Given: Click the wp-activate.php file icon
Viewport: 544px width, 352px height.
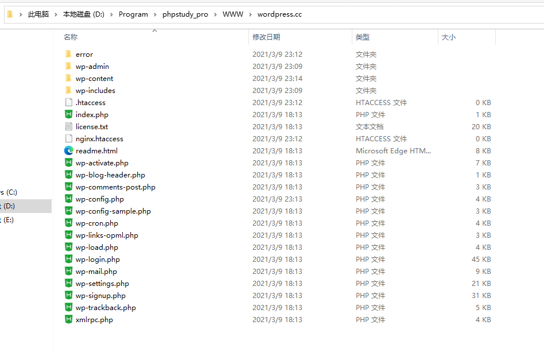Looking at the screenshot, I should point(69,163).
